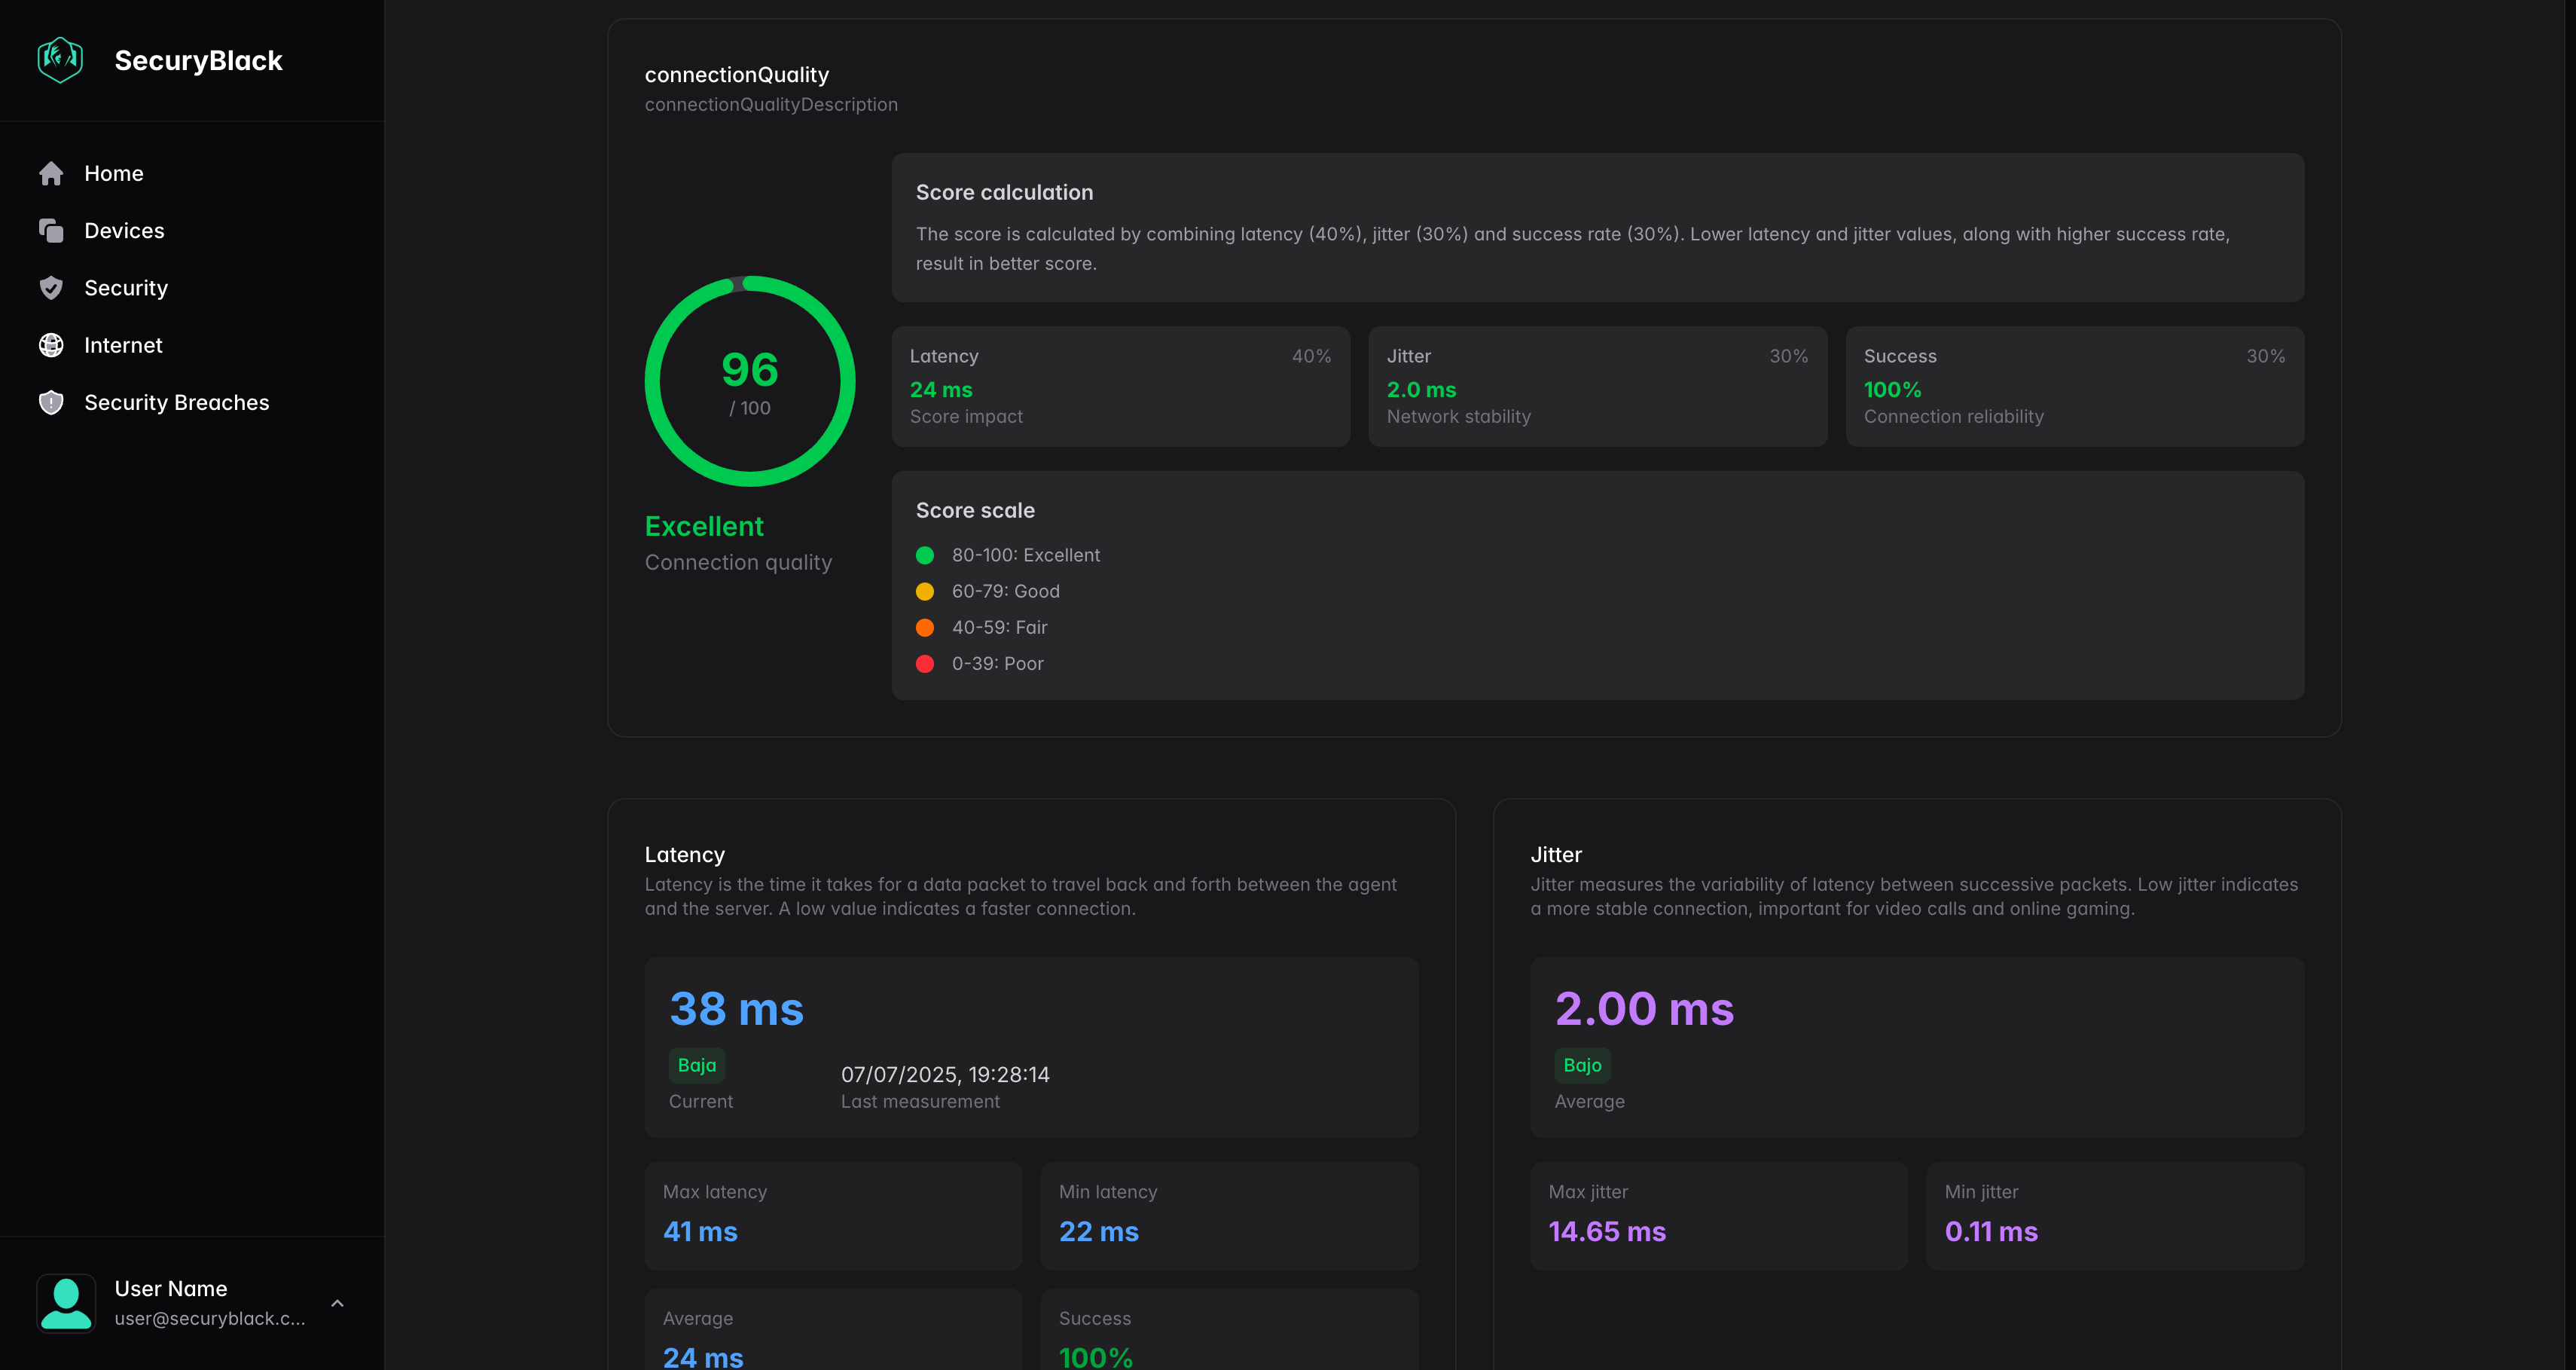Click the Bajo jitter badge

pos(1582,1066)
